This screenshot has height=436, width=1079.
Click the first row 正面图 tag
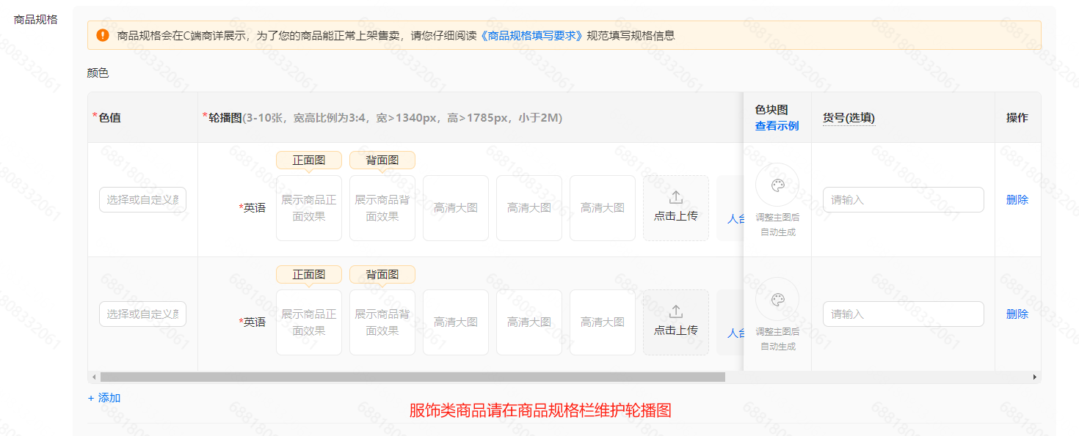(309, 160)
